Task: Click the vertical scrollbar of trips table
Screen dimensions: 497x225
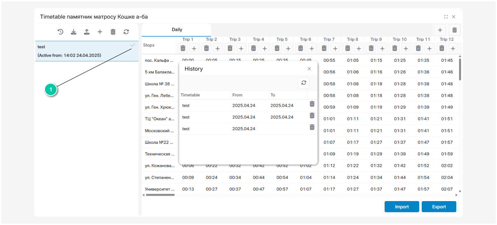Action: [460, 69]
